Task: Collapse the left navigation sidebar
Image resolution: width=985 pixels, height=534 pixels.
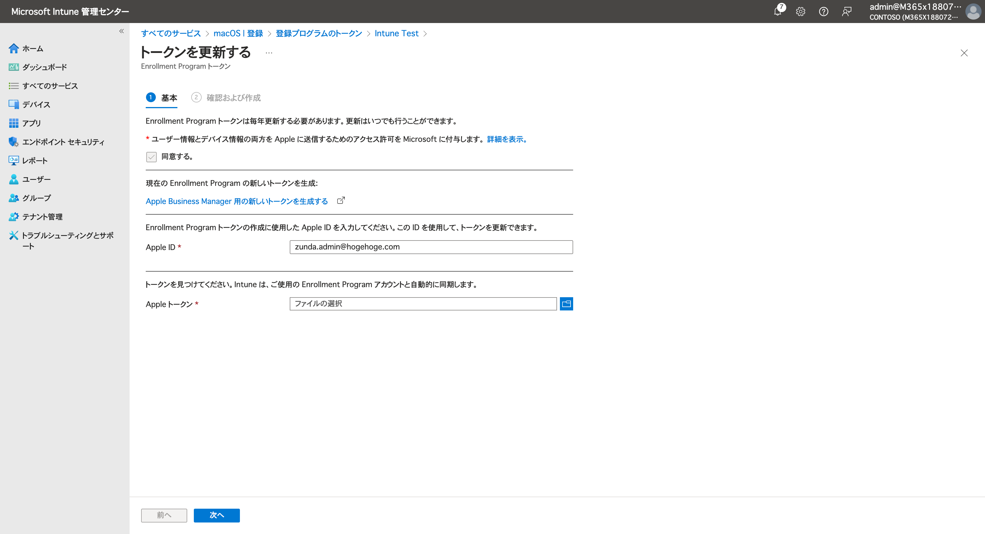Action: (x=121, y=31)
